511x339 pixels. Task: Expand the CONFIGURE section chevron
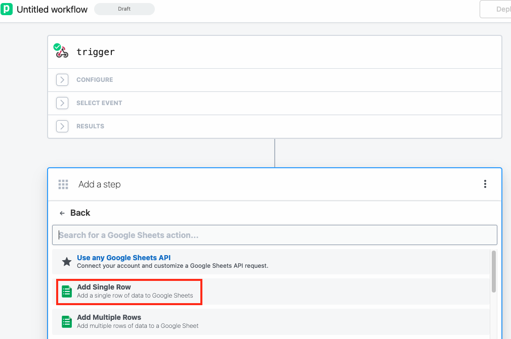coord(62,80)
